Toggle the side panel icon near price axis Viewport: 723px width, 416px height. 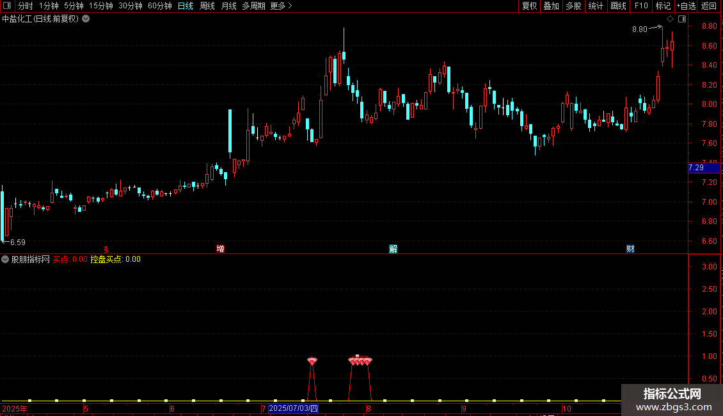682,19
